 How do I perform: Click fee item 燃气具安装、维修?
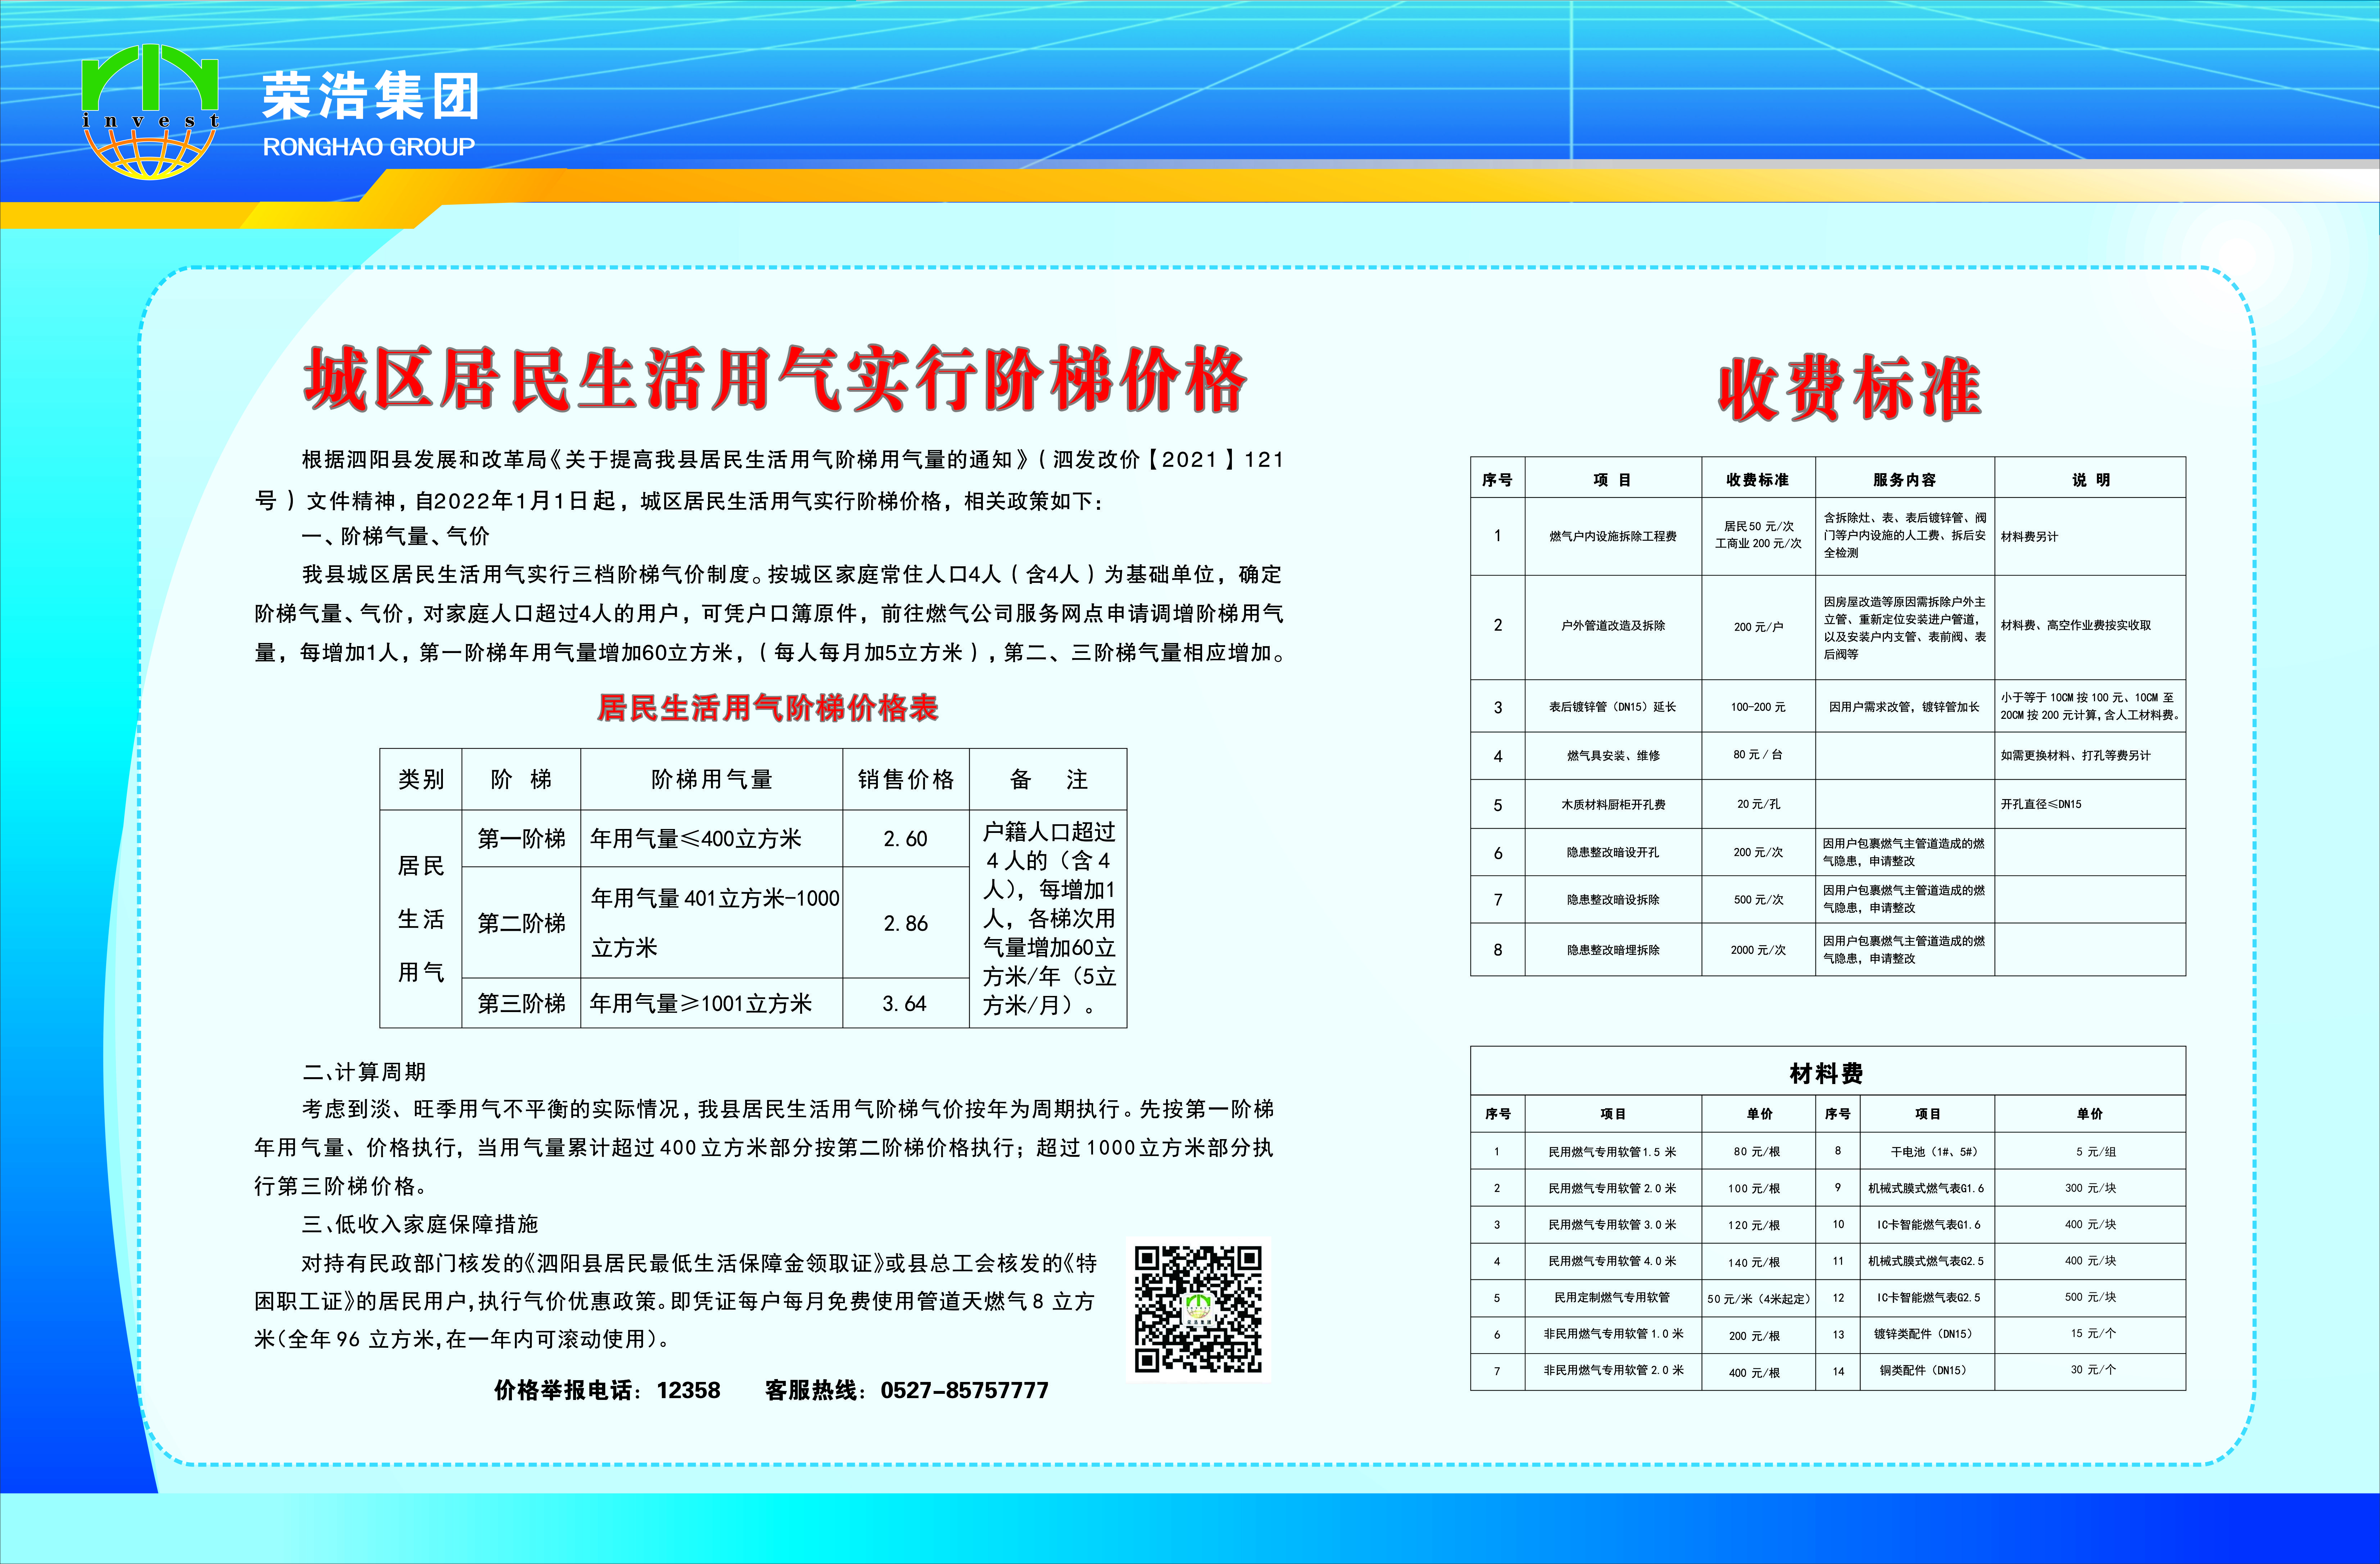pos(1613,756)
